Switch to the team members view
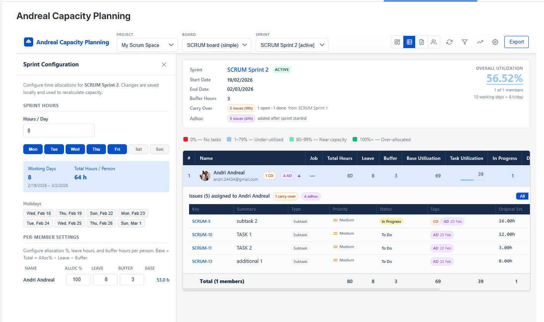This screenshot has width=544, height=322. [434, 42]
